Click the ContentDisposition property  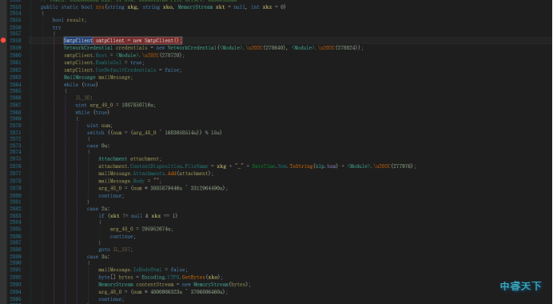(x=156, y=166)
